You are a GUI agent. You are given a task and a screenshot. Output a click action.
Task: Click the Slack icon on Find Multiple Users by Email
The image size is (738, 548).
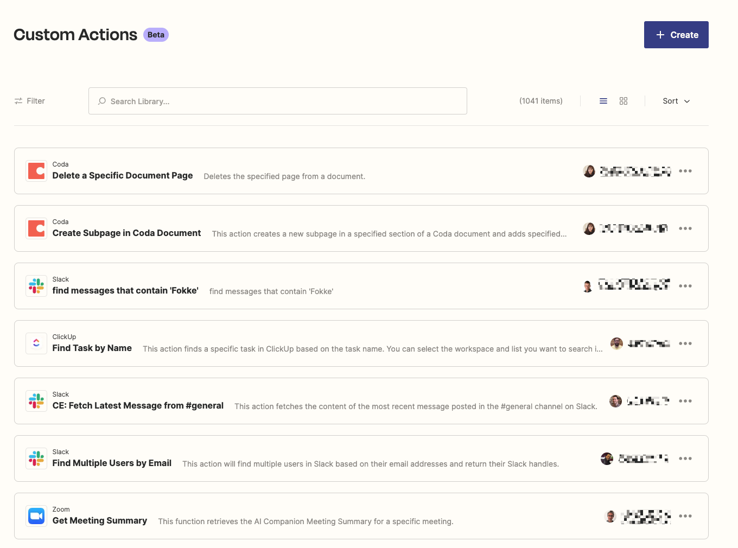(x=36, y=458)
